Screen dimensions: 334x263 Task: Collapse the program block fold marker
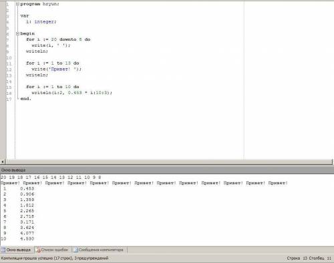[17, 4]
